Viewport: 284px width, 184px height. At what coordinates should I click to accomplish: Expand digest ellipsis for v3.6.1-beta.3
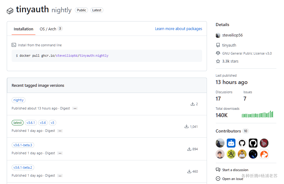coord(60,153)
